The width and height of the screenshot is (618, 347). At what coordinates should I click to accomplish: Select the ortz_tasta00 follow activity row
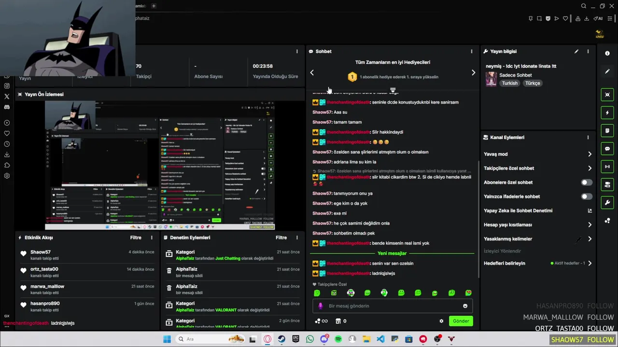[87, 272]
